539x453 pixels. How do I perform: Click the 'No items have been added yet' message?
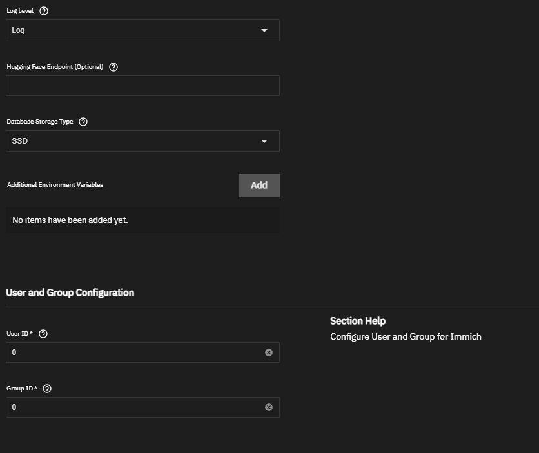[x=70, y=220]
